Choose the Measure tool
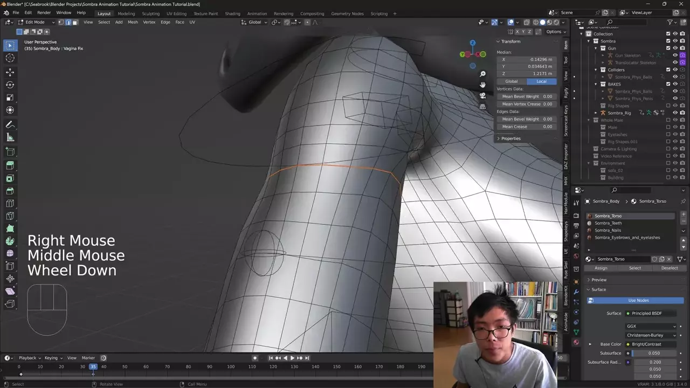The image size is (690, 388). 10,137
